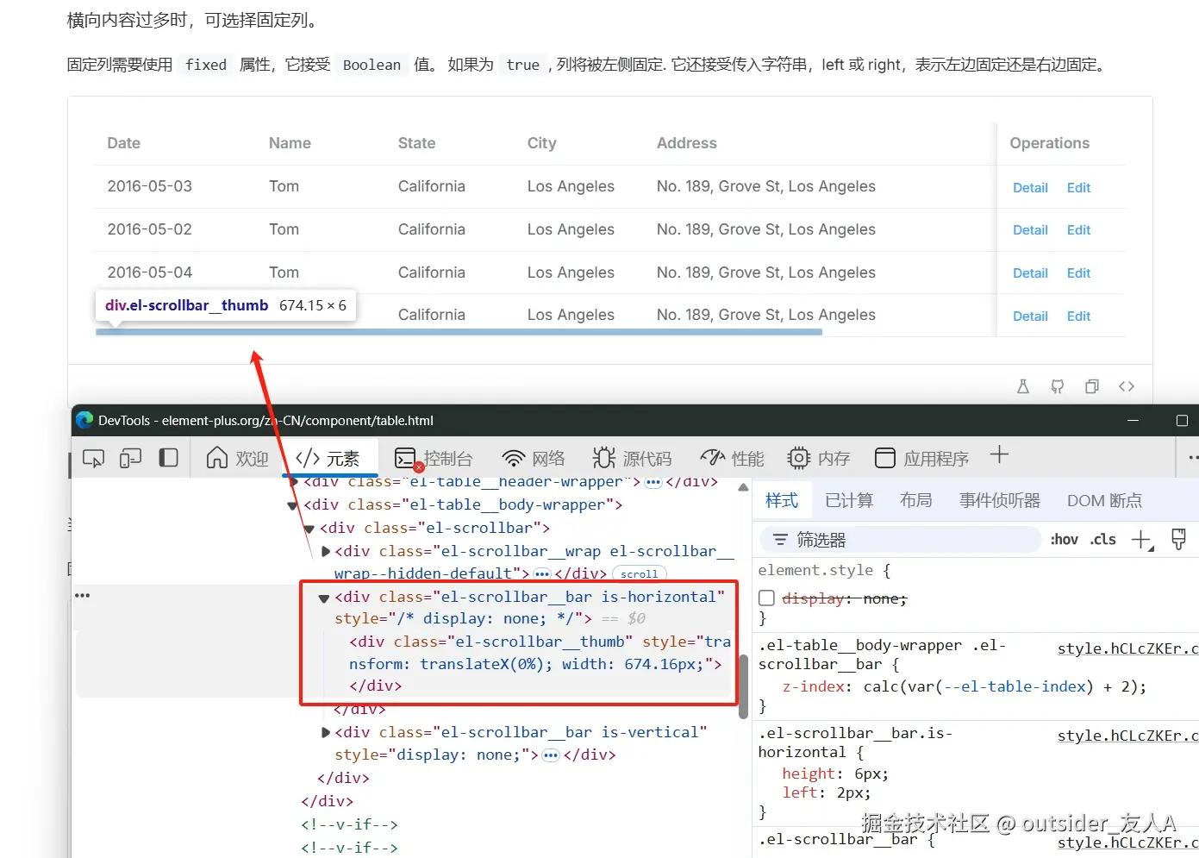
Task: Expand the el-scrollbar__bar is-vertical node
Action: click(x=326, y=732)
